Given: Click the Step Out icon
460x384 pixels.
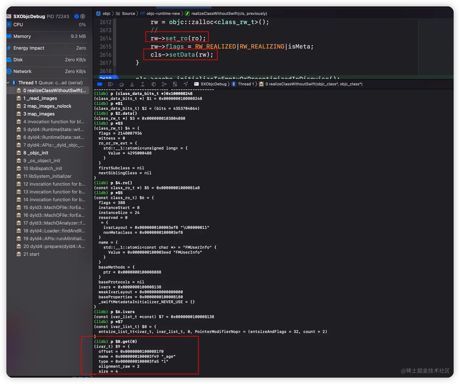Looking at the screenshot, I should coord(143,84).
